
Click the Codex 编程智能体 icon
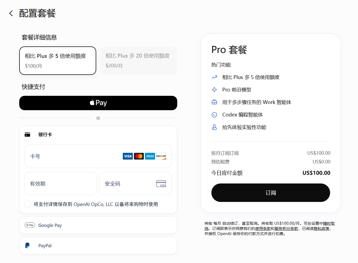pos(214,115)
